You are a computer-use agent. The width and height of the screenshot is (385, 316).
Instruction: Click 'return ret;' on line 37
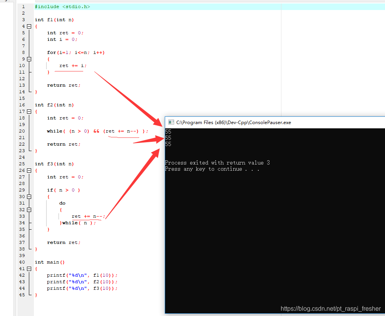pyautogui.click(x=64, y=242)
